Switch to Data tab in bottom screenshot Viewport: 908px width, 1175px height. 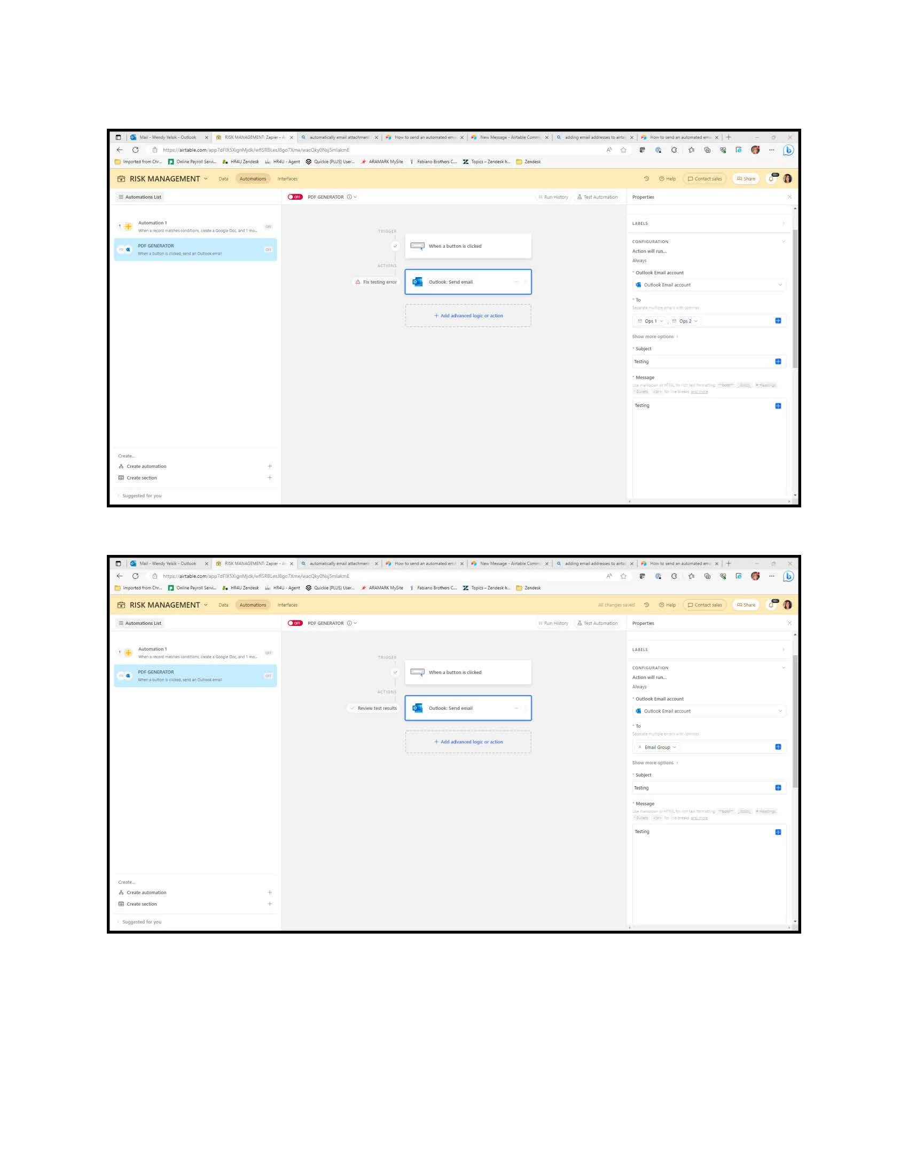coord(223,605)
